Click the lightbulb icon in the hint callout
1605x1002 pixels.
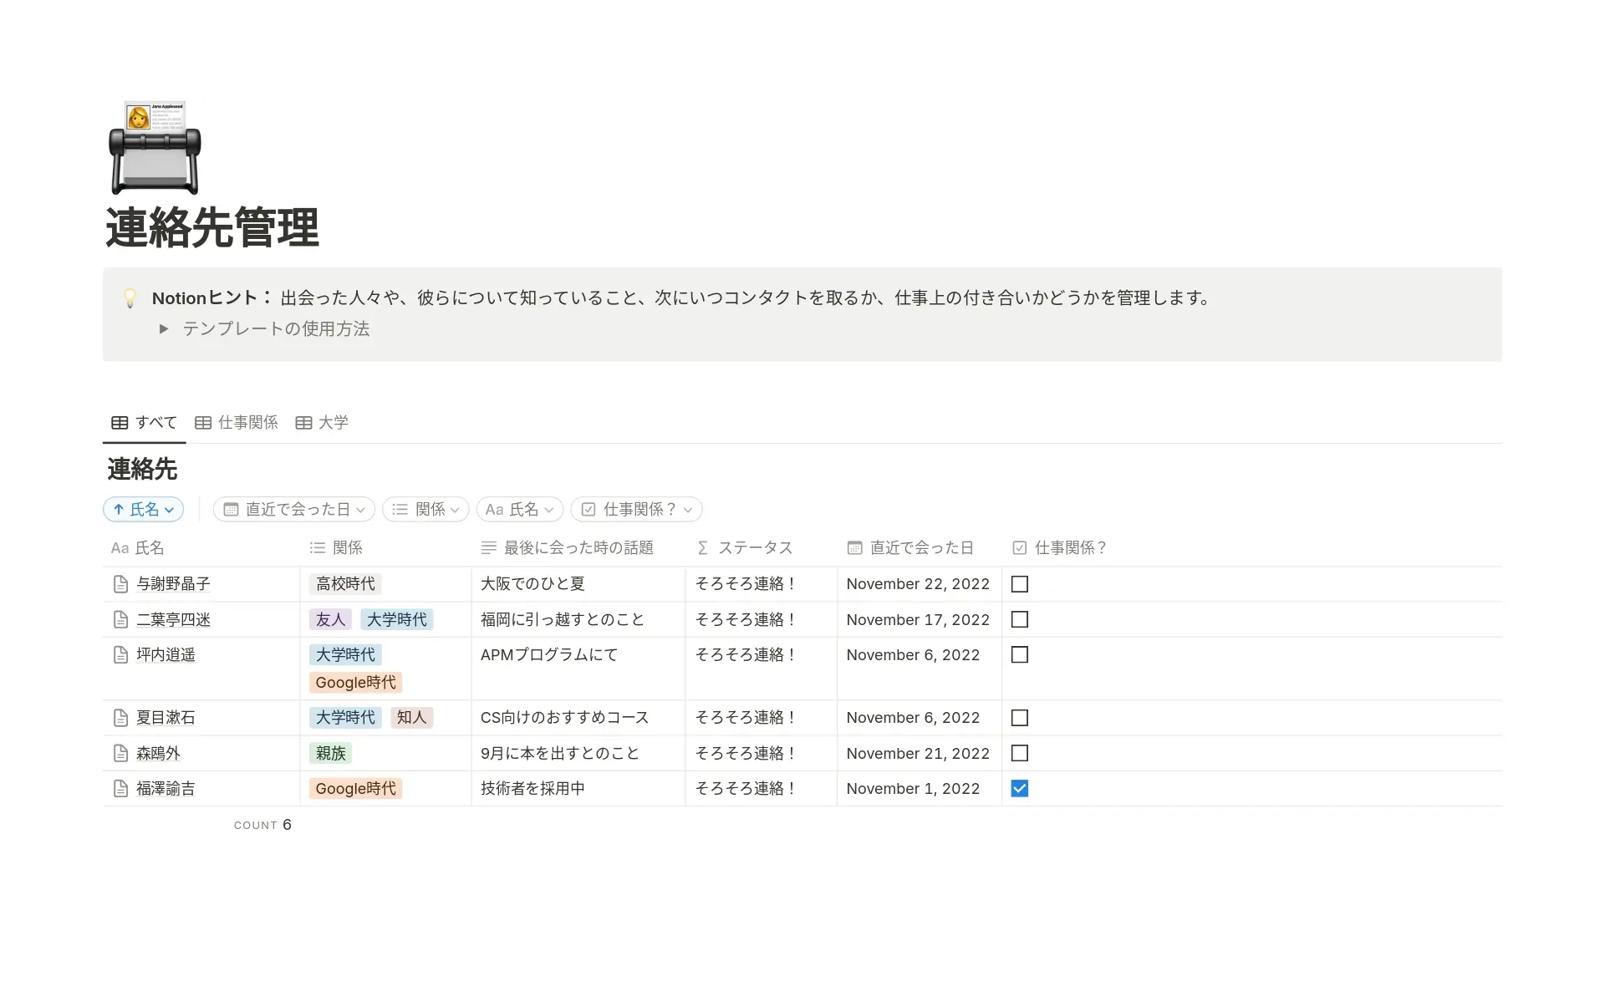[x=130, y=297]
